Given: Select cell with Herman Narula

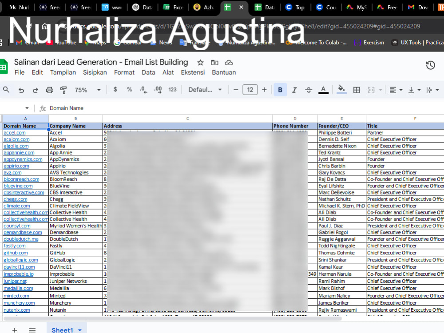Looking at the screenshot, I should (x=341, y=274).
